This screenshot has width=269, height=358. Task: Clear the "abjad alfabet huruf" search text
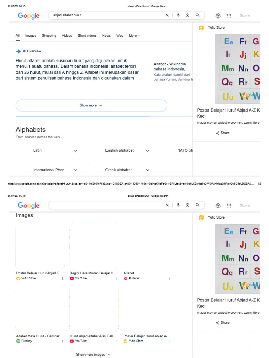pyautogui.click(x=167, y=15)
